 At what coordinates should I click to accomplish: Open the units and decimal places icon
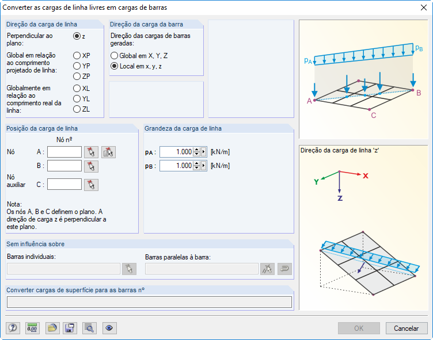click(x=32, y=328)
